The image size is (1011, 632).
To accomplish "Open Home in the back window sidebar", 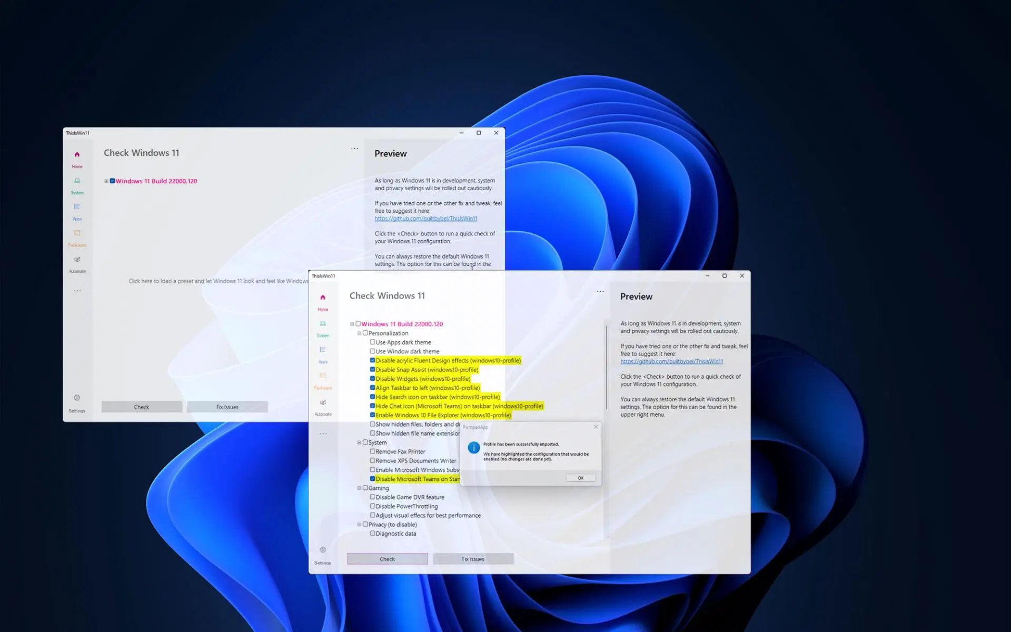I will tap(77, 159).
